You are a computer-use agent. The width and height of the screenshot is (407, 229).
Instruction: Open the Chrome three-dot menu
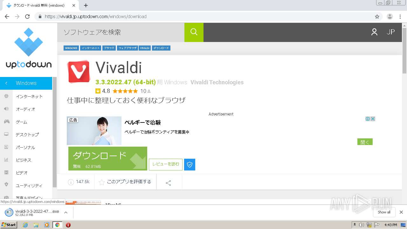[x=401, y=17]
